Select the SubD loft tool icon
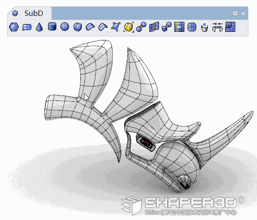 coord(103,27)
